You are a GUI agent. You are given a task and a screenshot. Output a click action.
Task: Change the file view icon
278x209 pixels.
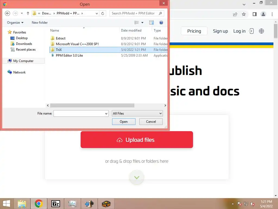tap(136, 23)
